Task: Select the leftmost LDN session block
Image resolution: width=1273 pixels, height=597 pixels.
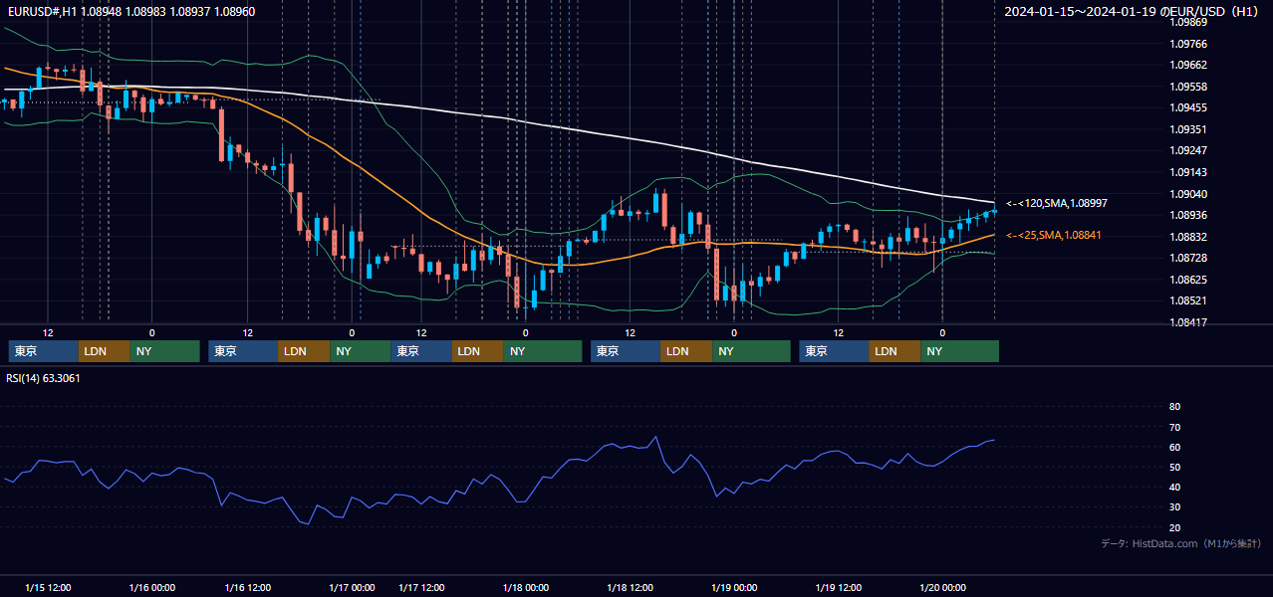Action: 104,351
